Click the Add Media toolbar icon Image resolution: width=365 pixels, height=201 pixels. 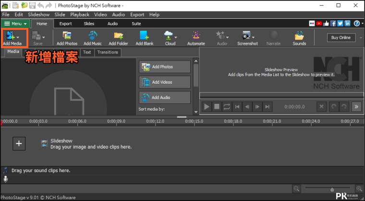[x=11, y=35]
